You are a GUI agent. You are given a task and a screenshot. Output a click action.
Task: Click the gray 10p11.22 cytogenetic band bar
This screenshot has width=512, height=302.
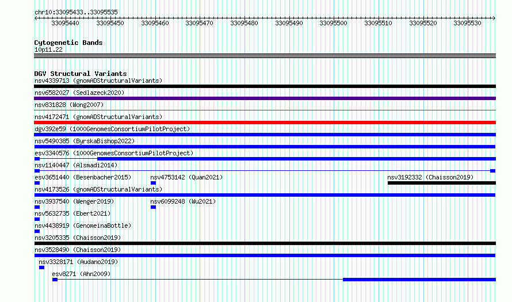(x=265, y=56)
